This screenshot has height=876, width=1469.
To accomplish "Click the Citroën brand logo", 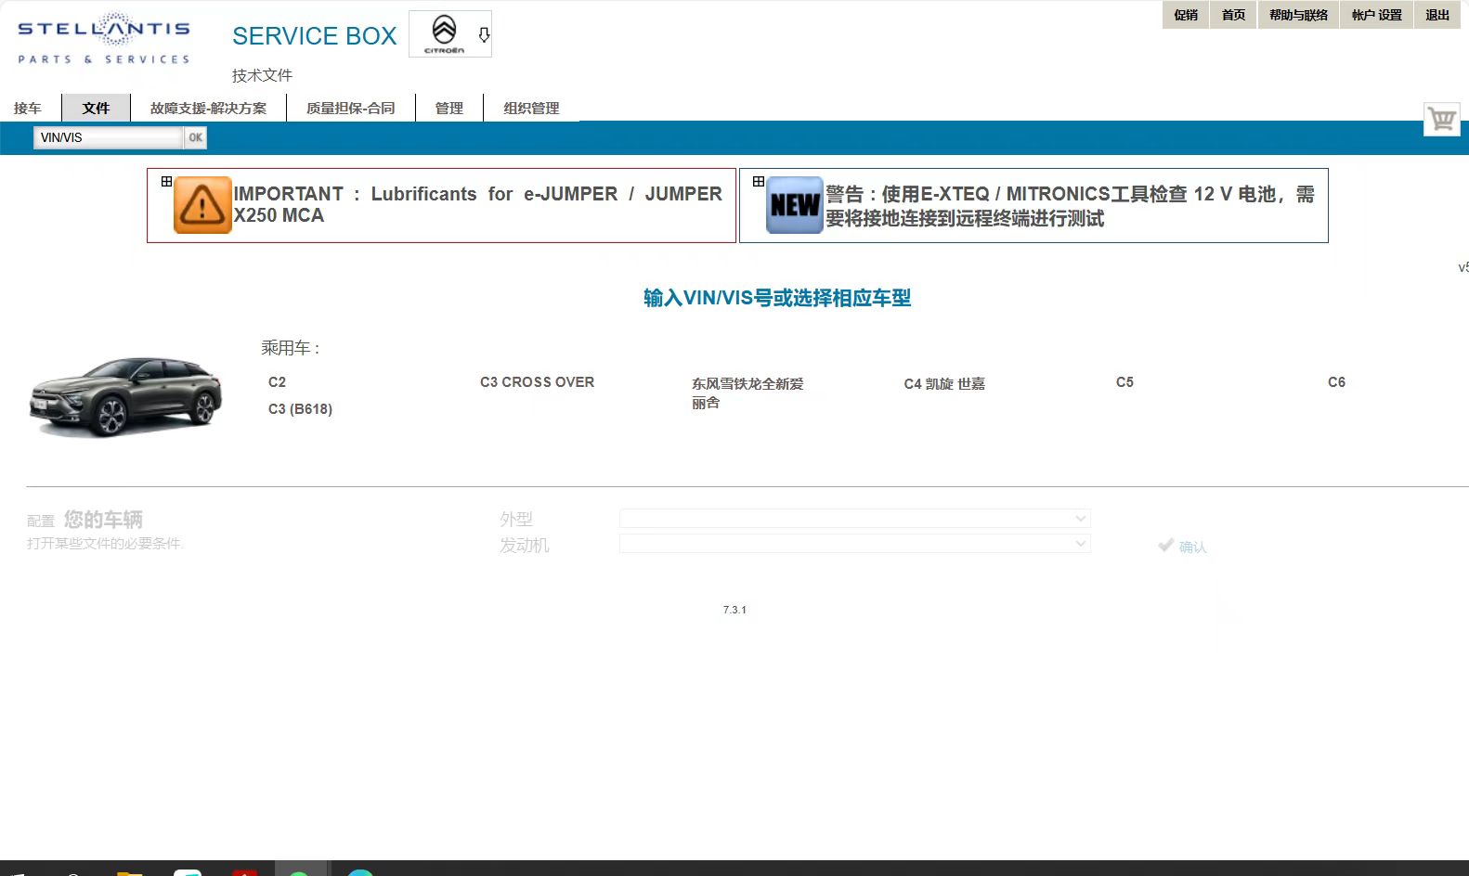I will [444, 33].
